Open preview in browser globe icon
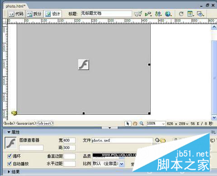This screenshot has width=217, height=176. (x=168, y=14)
